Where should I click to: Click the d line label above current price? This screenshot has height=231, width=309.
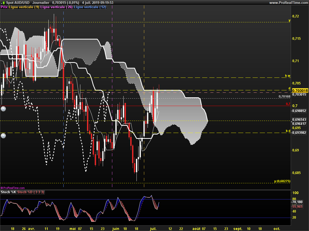point(289,88)
